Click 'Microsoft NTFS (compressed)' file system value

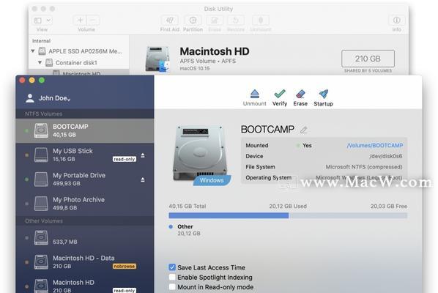[364, 167]
